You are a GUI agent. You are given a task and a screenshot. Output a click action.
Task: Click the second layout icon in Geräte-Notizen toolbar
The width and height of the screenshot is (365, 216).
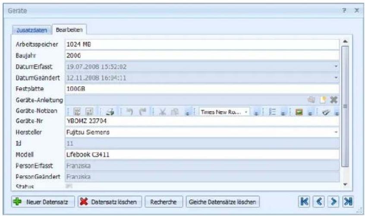click(89, 112)
